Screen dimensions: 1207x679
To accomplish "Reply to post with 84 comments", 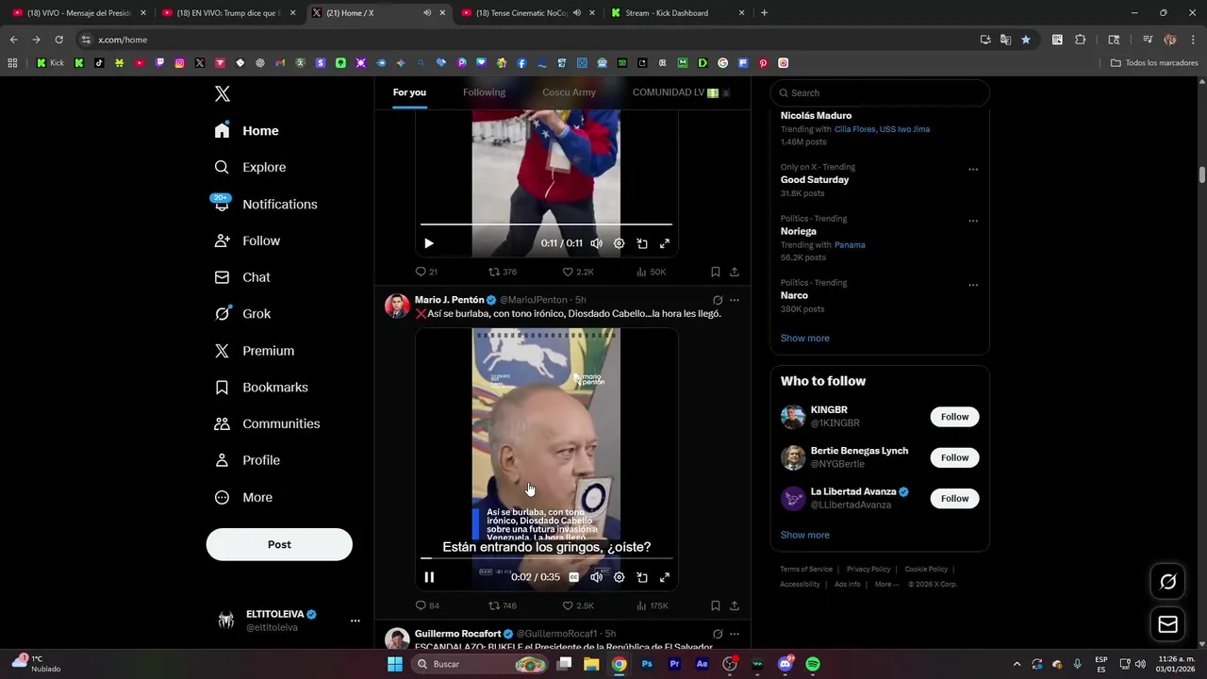I will pyautogui.click(x=427, y=605).
